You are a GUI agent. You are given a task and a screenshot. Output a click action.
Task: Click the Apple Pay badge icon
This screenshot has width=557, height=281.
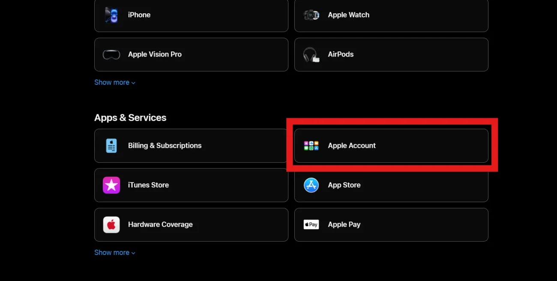click(x=311, y=224)
